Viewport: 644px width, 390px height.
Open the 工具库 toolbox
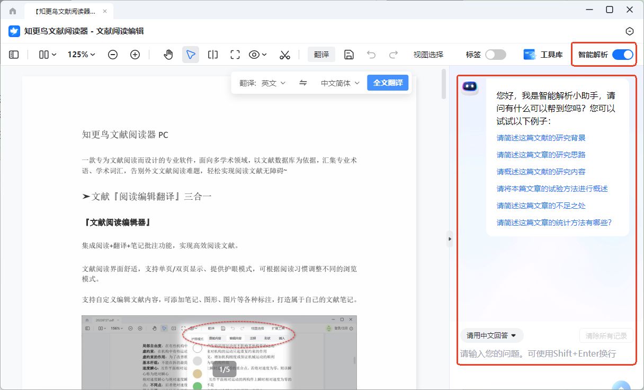click(x=543, y=55)
